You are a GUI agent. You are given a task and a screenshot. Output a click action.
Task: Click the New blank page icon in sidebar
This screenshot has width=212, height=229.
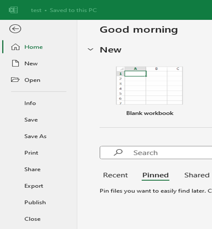pyautogui.click(x=16, y=64)
